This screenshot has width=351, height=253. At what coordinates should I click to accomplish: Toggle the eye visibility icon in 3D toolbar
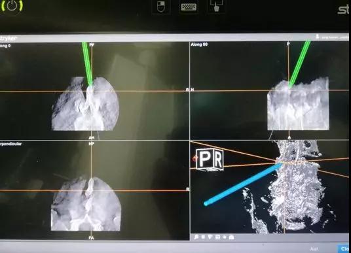pos(225,237)
